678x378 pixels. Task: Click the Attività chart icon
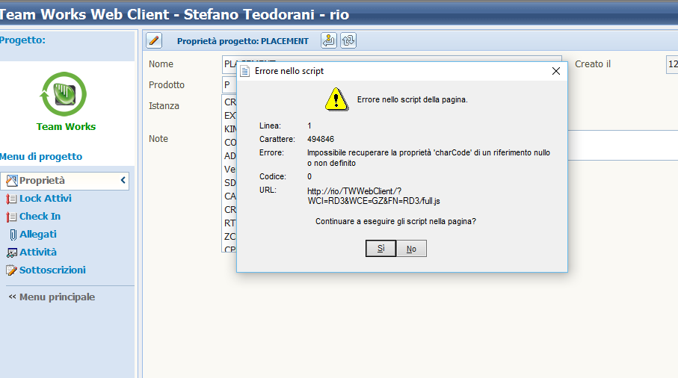point(12,252)
